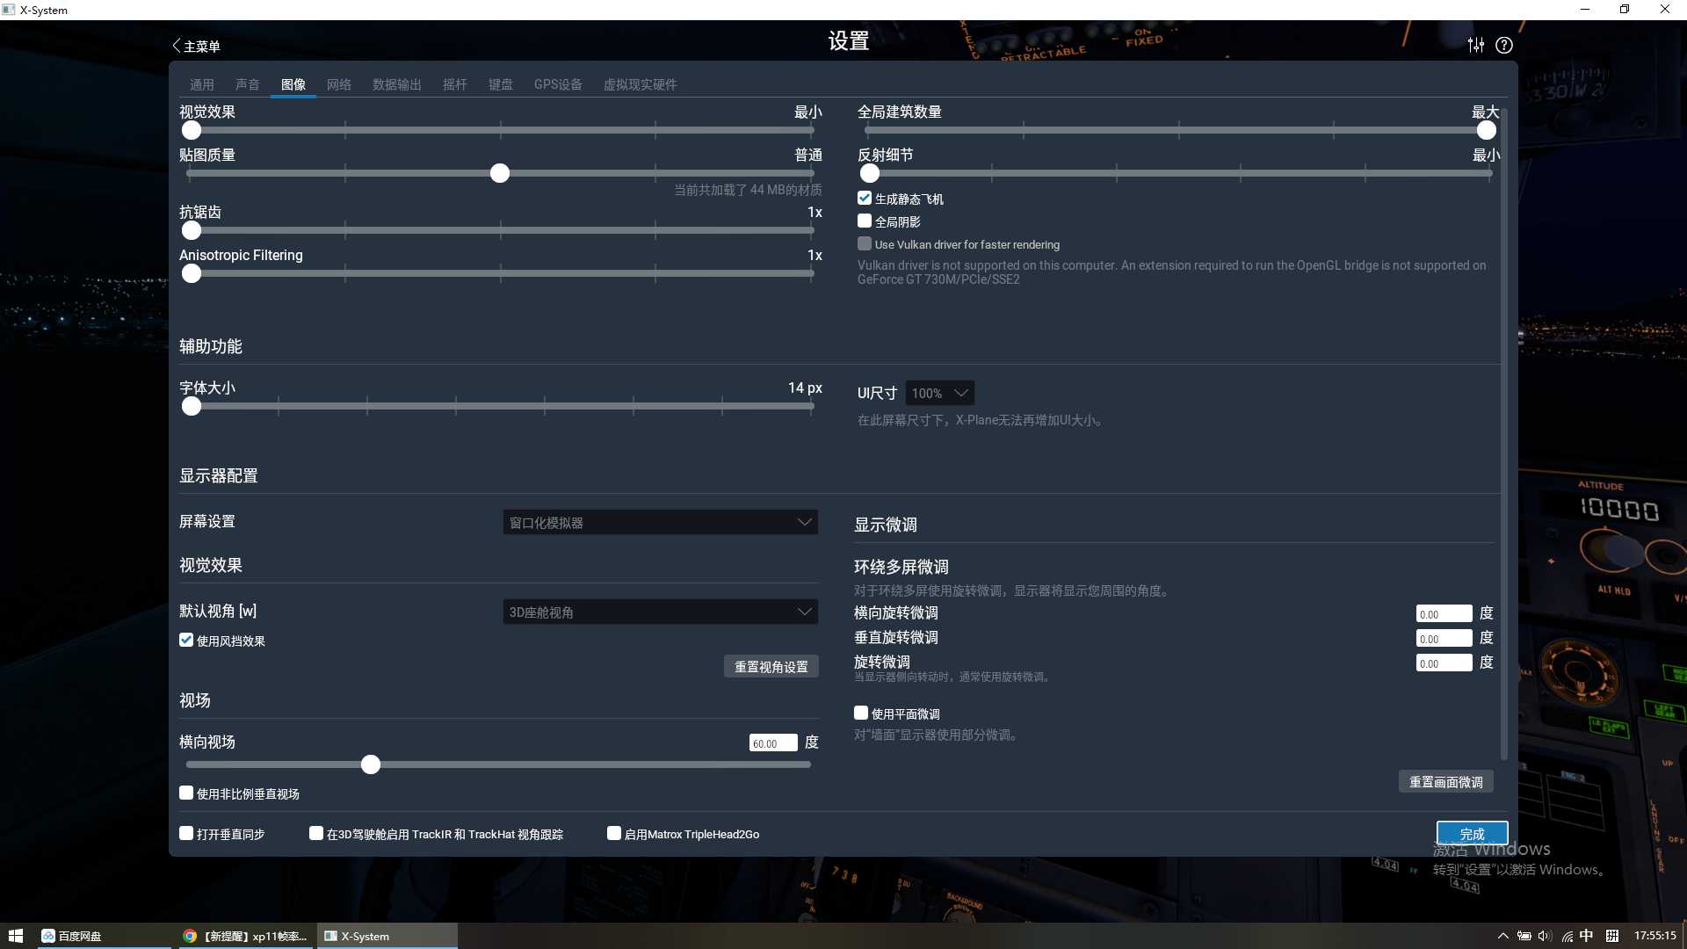Open the Windows Start menu
Screen dimensions: 1687x949
16,935
